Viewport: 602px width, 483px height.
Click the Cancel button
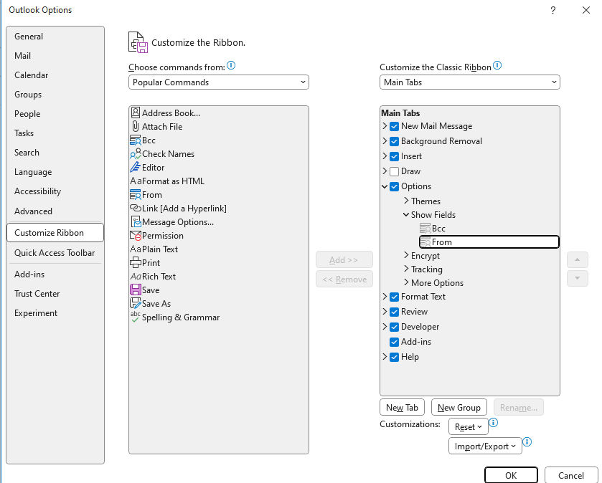571,475
